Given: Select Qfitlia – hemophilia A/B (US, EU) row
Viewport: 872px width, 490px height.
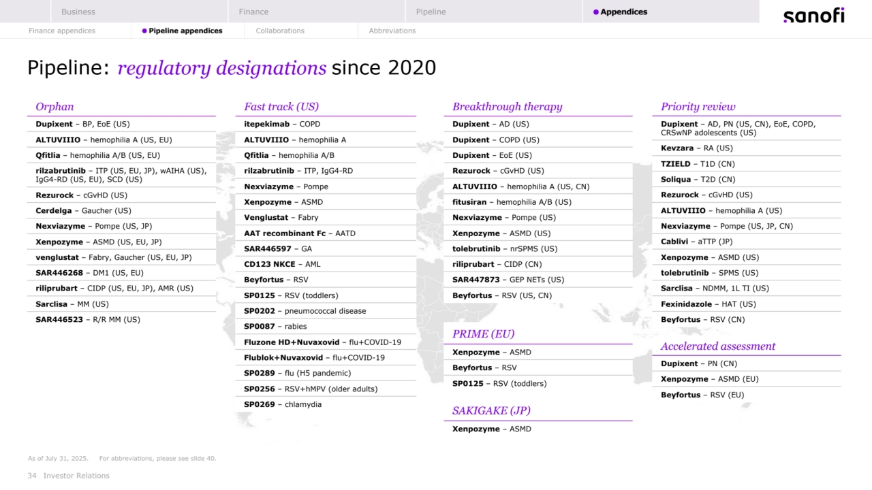Looking at the screenshot, I should 121,155.
